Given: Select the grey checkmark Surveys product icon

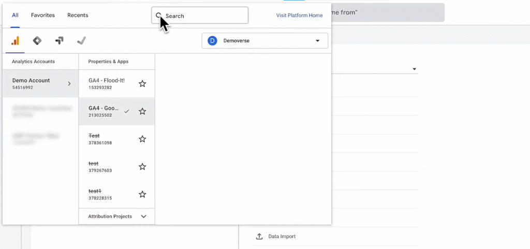Looking at the screenshot, I should pos(81,41).
